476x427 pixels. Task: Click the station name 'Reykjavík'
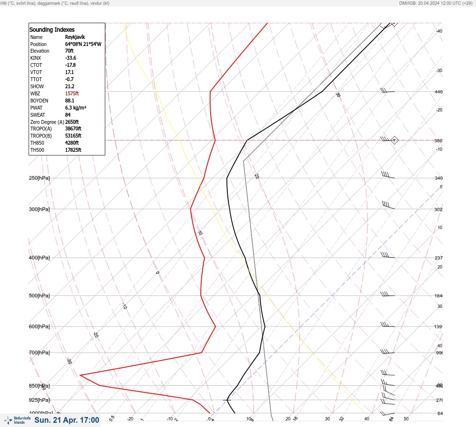click(75, 37)
